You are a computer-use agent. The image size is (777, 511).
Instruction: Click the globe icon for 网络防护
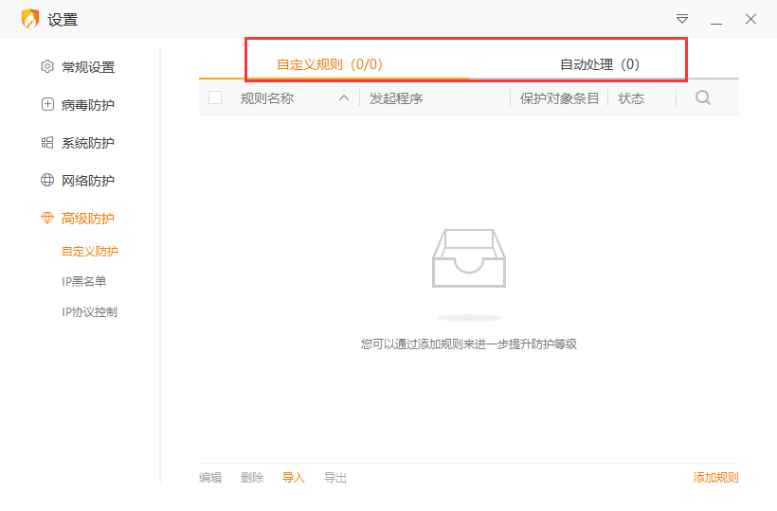click(x=47, y=181)
